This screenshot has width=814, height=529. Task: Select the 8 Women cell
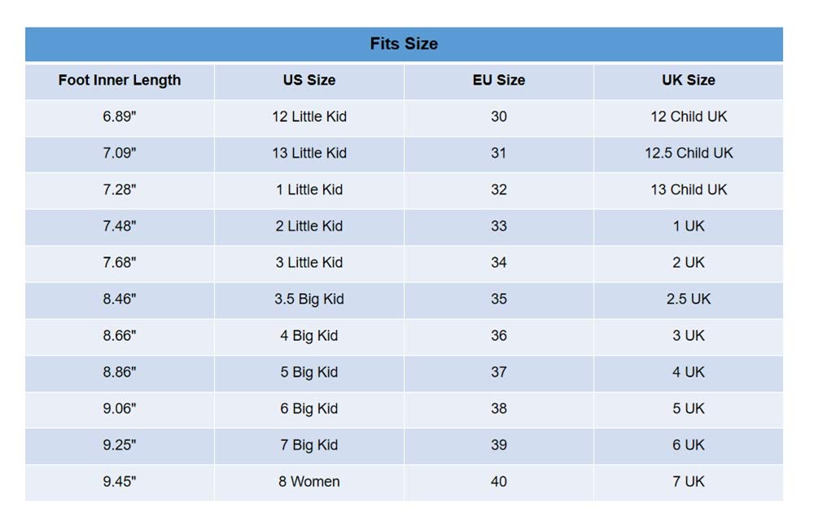pos(309,482)
